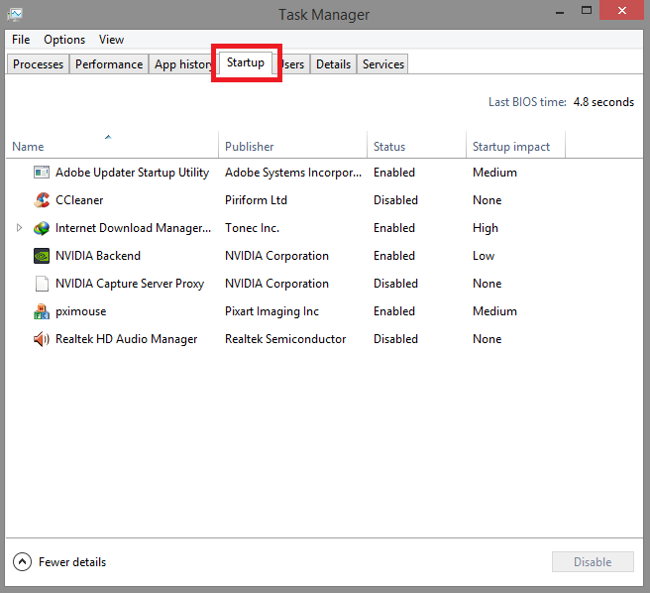Click the Low startup impact value
The image size is (650, 593).
point(484,256)
